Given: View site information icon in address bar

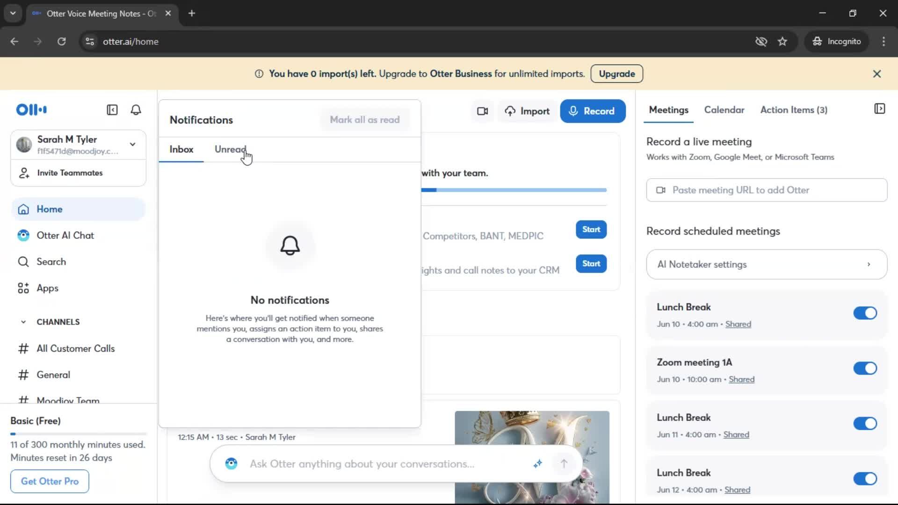Looking at the screenshot, I should click(90, 41).
